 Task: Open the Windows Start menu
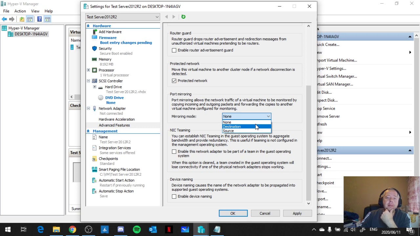click(x=8, y=229)
